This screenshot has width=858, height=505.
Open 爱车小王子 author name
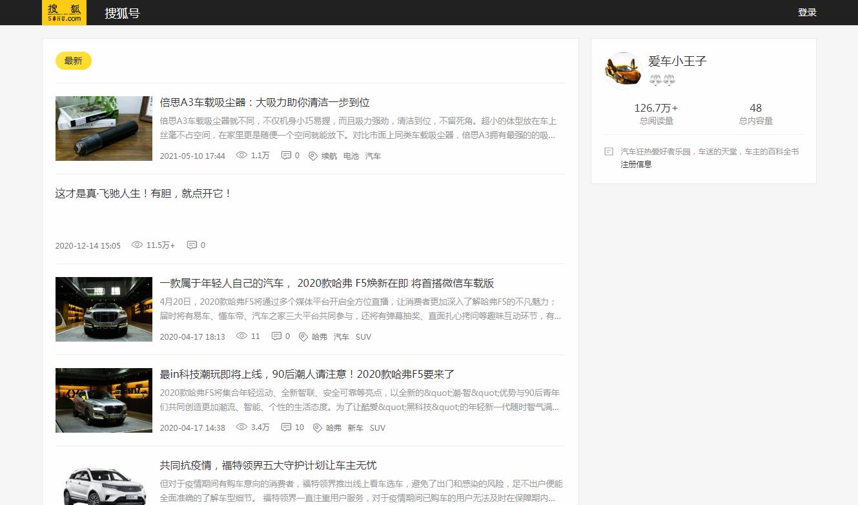click(x=677, y=61)
